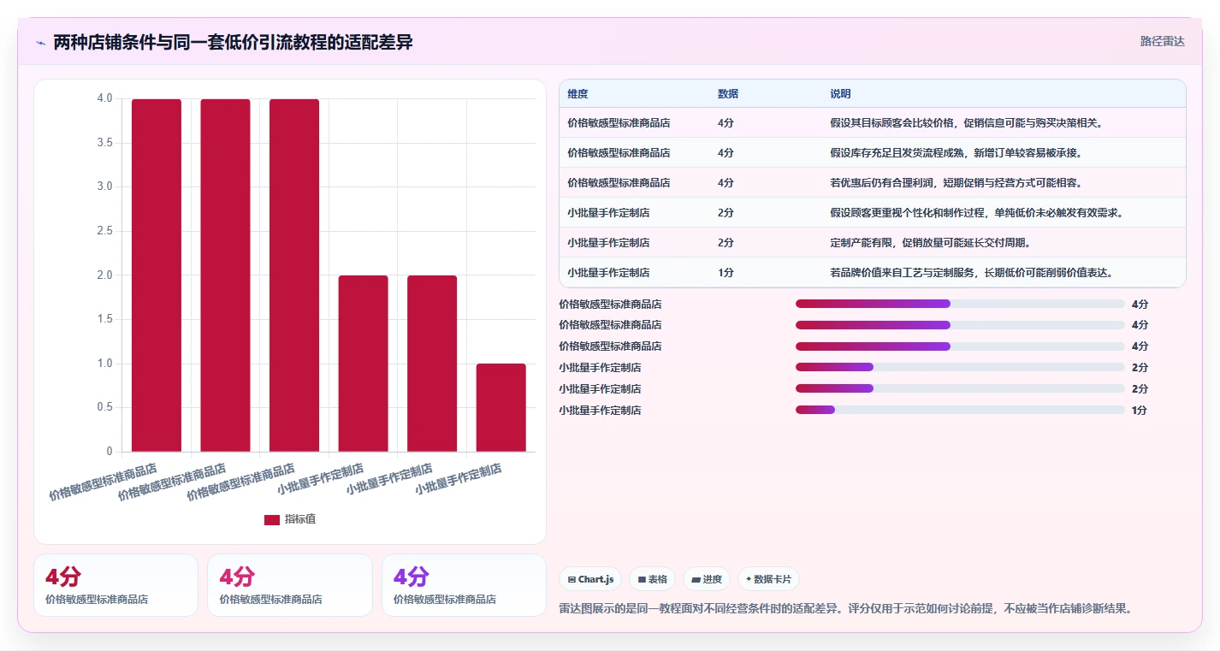The height and width of the screenshot is (651, 1220).
Task: Select the 进度 tag chip
Action: tap(707, 579)
